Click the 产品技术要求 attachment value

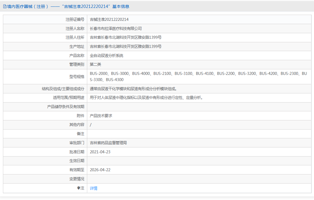pyautogui.click(x=101, y=116)
